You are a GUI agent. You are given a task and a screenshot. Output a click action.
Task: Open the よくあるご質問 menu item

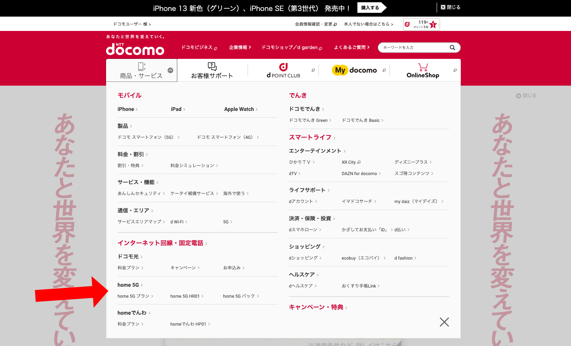click(x=351, y=48)
